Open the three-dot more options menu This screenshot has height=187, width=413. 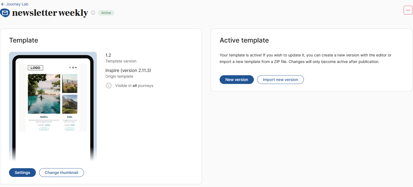pyautogui.click(x=408, y=10)
